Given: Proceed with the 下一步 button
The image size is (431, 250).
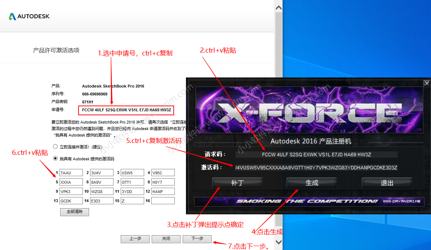Looking at the screenshot, I should (x=197, y=239).
